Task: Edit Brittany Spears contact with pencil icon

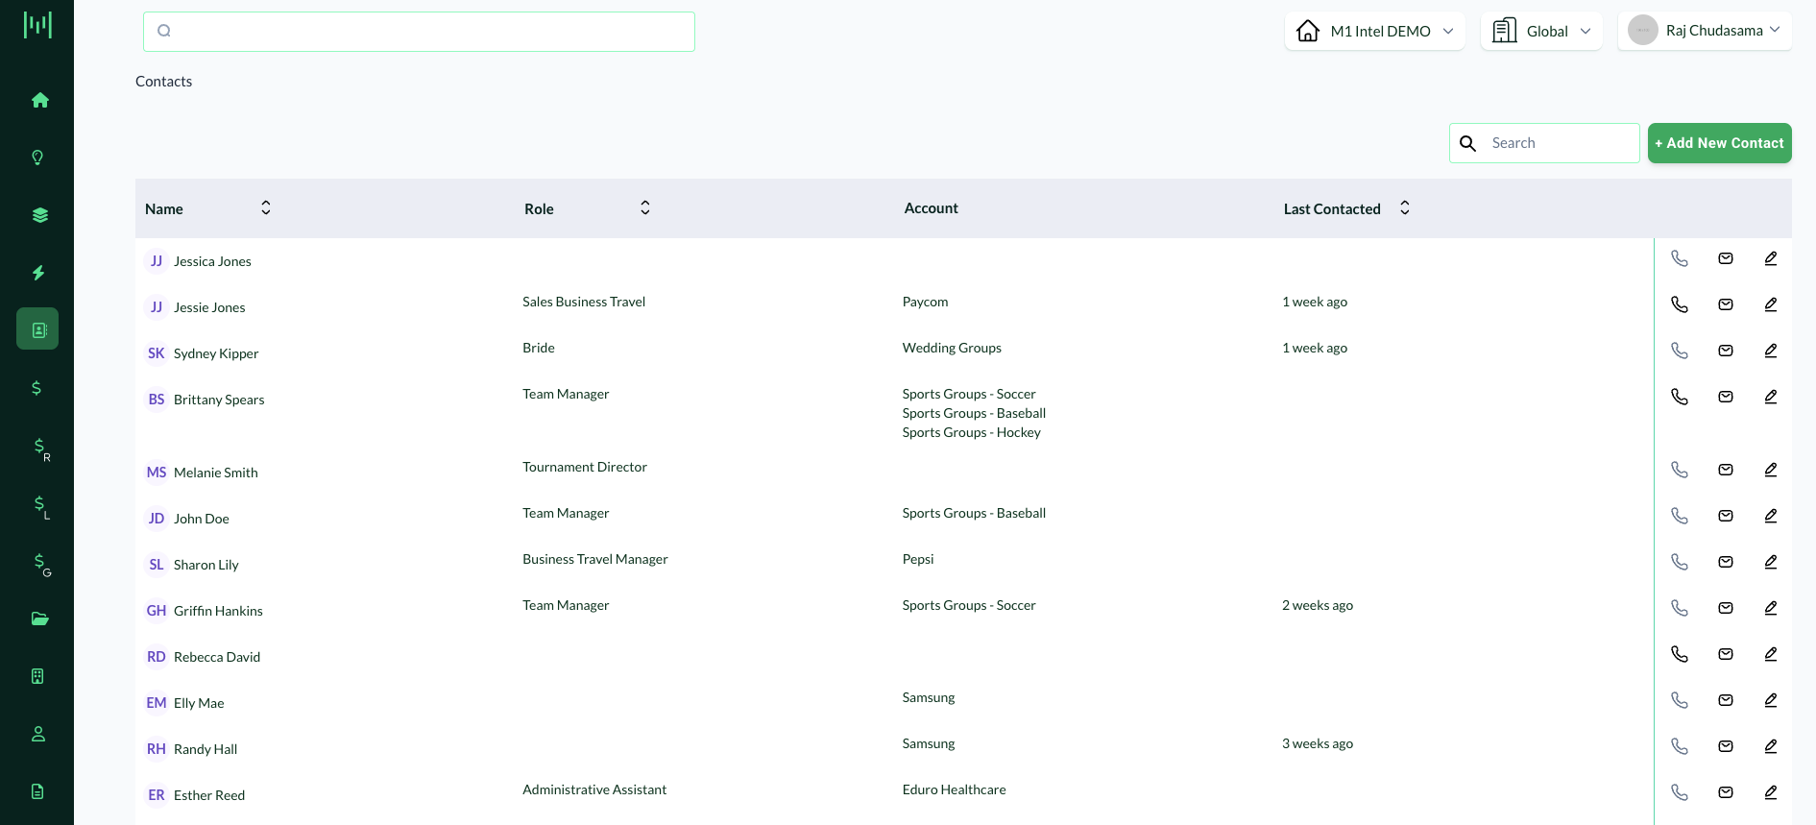Action: pyautogui.click(x=1770, y=397)
